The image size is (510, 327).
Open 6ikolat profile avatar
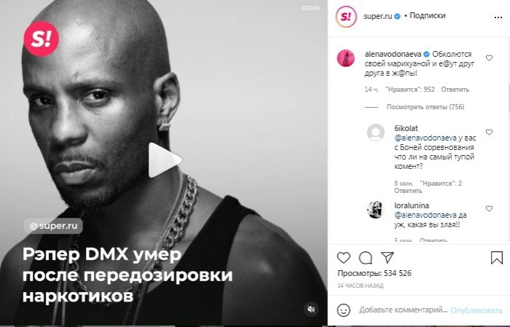coord(376,133)
